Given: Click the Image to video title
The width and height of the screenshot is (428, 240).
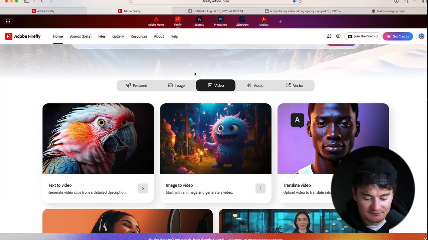Looking at the screenshot, I should (x=179, y=185).
